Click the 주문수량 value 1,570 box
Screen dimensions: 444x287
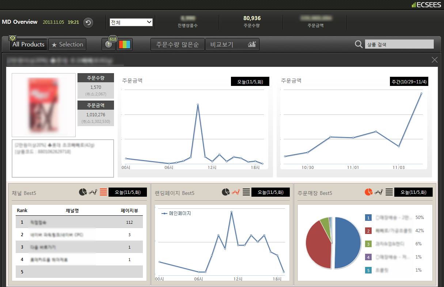[96, 90]
